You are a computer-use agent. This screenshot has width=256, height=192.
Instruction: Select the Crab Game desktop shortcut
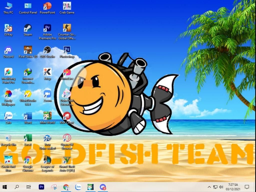(x=67, y=8)
